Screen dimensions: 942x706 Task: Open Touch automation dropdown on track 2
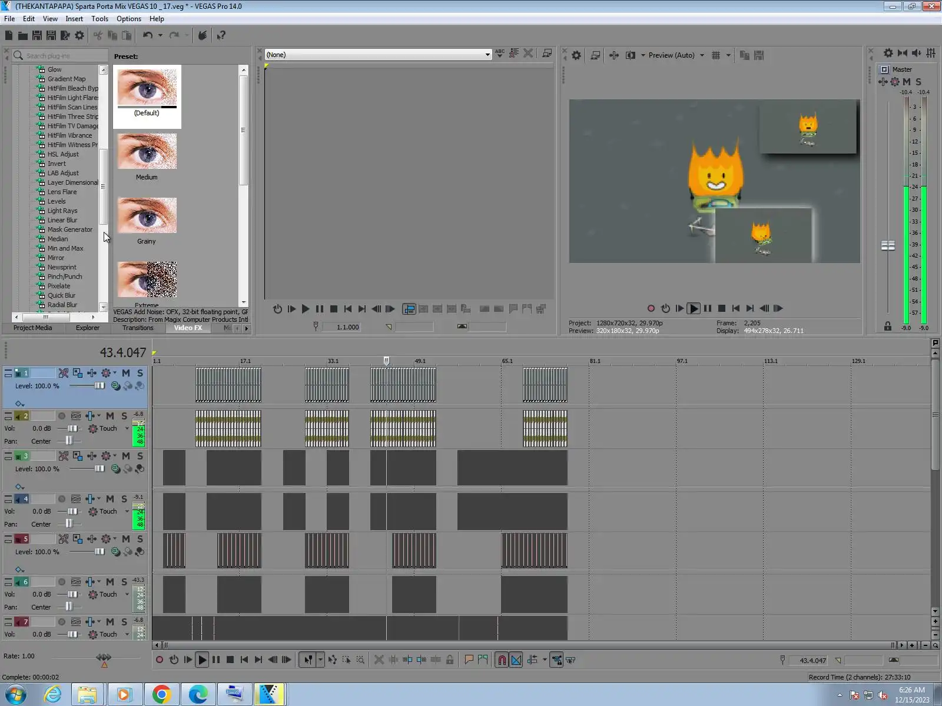(127, 428)
